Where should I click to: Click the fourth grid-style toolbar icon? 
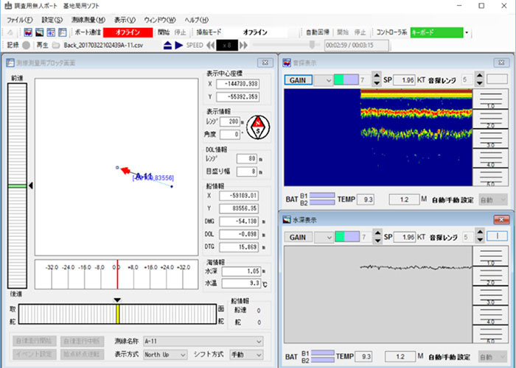[x=63, y=32]
